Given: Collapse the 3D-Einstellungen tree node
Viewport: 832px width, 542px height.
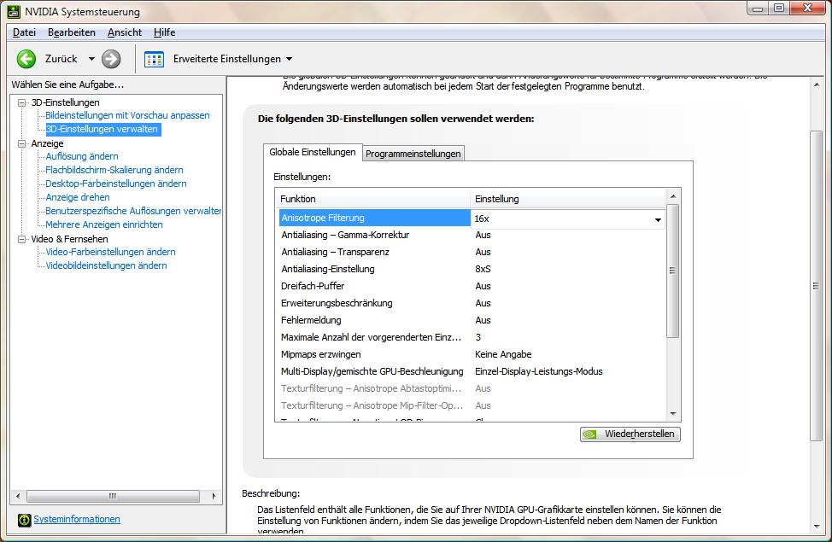Looking at the screenshot, I should click(x=21, y=102).
